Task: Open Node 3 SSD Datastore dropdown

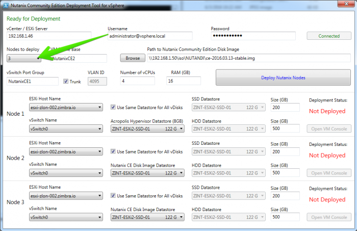Action: pos(228,196)
